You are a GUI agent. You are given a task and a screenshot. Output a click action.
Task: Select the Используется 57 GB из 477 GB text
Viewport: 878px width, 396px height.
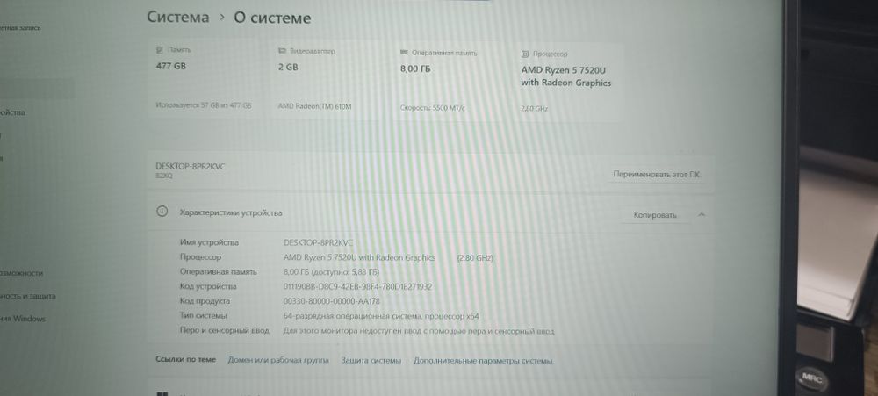point(204,105)
